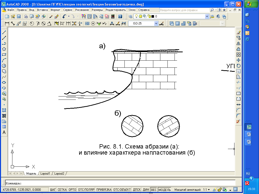This screenshot has height=194, width=259.
Task: Toggle ДИН dynamic input
Action: (146, 190)
